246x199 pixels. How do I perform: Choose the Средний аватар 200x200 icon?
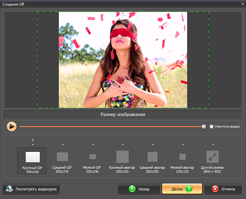(x=153, y=157)
